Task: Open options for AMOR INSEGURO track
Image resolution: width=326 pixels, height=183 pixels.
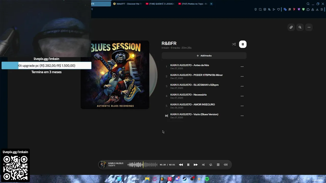Action: pyautogui.click(x=242, y=106)
